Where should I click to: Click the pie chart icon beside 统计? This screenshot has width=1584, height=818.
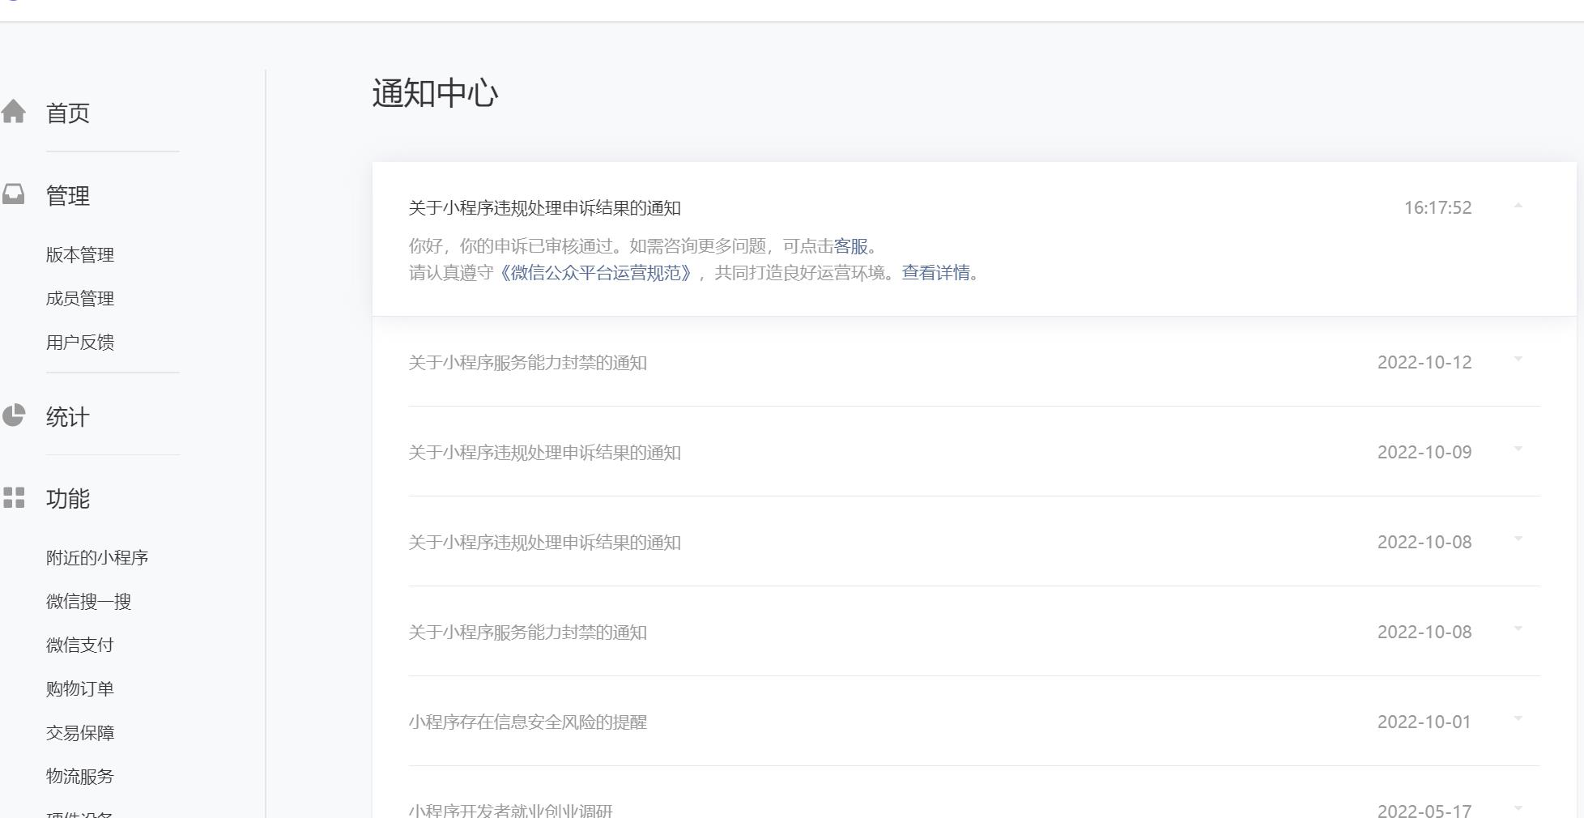click(x=14, y=415)
